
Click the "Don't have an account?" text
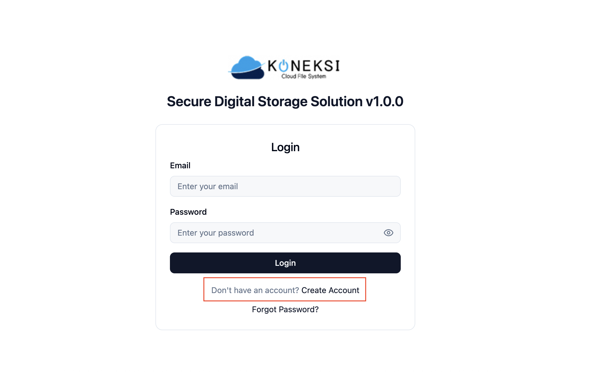coord(255,290)
